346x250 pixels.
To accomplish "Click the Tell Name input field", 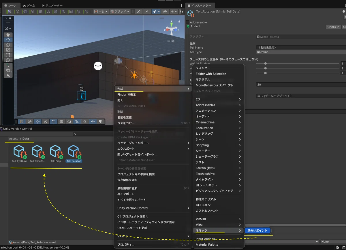I will pos(301,47).
